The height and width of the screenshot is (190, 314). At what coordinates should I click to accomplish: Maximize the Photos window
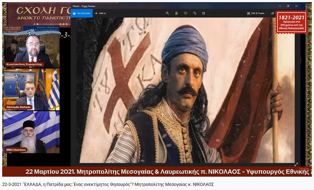(288, 6)
